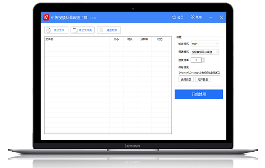Open the 输出格式 mp4 dropdown

(205, 44)
